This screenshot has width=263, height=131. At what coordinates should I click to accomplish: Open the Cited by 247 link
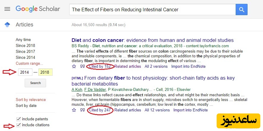click(100, 110)
